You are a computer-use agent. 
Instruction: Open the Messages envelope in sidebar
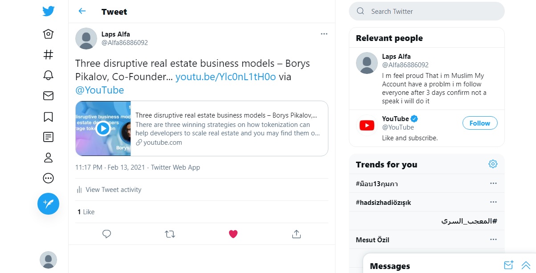coord(48,96)
